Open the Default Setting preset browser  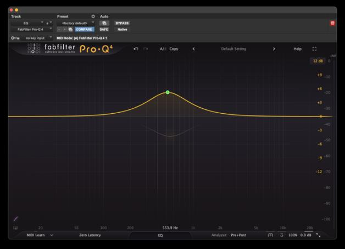[x=233, y=49]
